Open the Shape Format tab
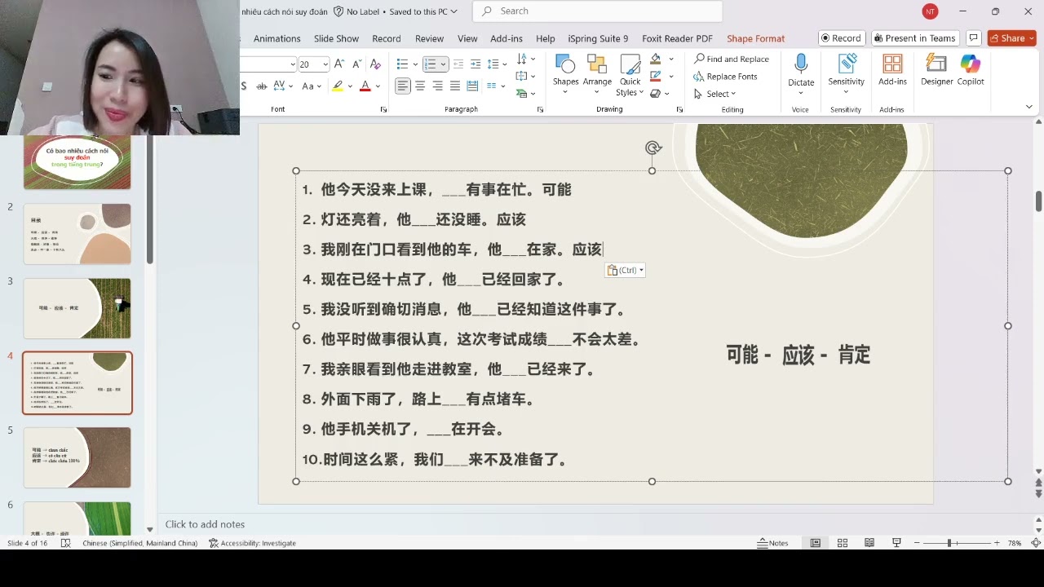 click(x=755, y=38)
